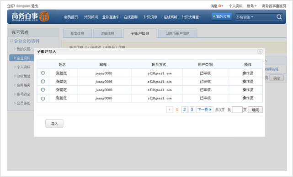This screenshot has width=293, height=177.
Task: Open 在线查询 in navigation bar
Action: [x=131, y=17]
